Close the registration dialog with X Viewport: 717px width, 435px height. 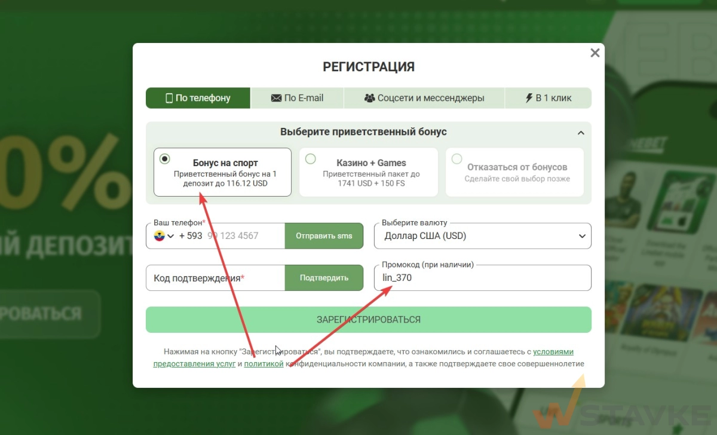pyautogui.click(x=595, y=53)
